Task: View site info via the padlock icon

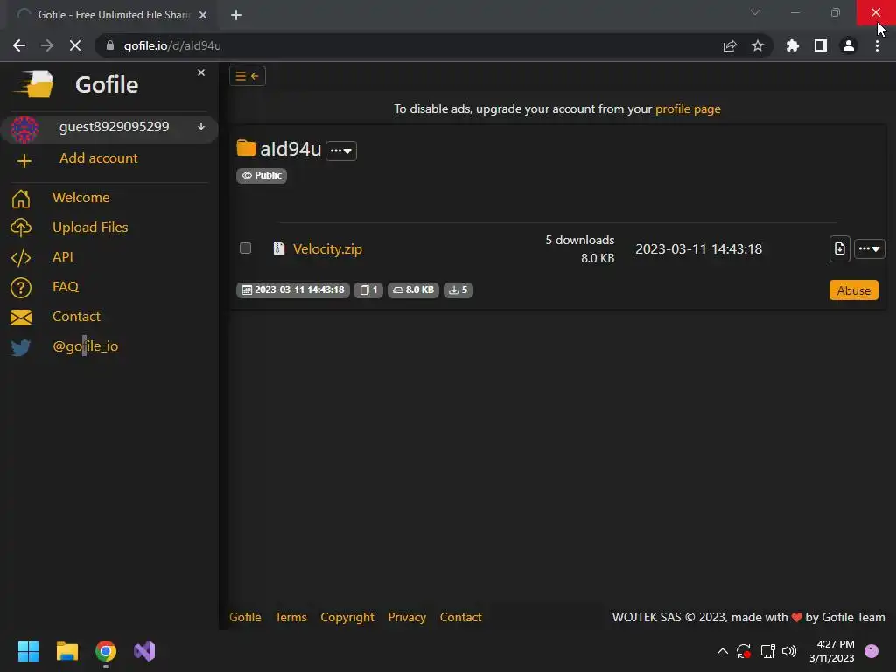Action: pyautogui.click(x=110, y=45)
